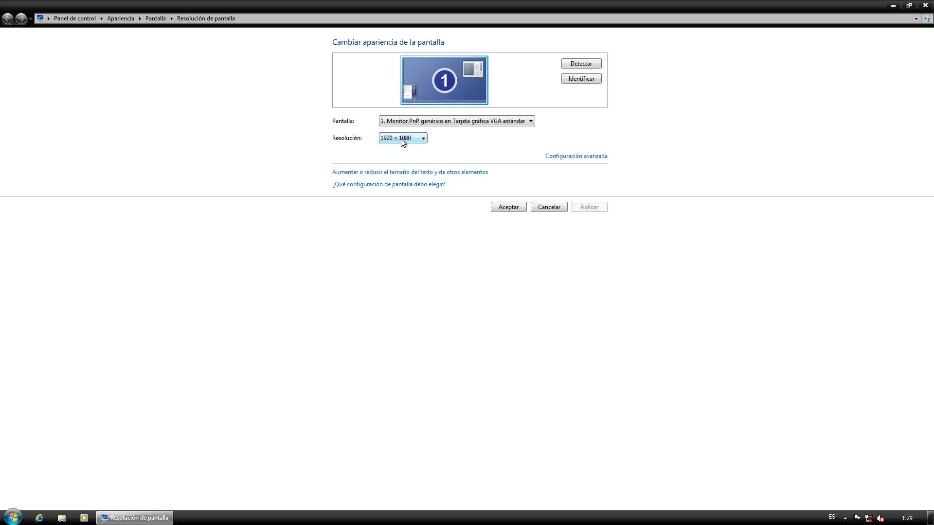Open the Windows Explorer folder icon
Screen dimensions: 934x525
62,518
